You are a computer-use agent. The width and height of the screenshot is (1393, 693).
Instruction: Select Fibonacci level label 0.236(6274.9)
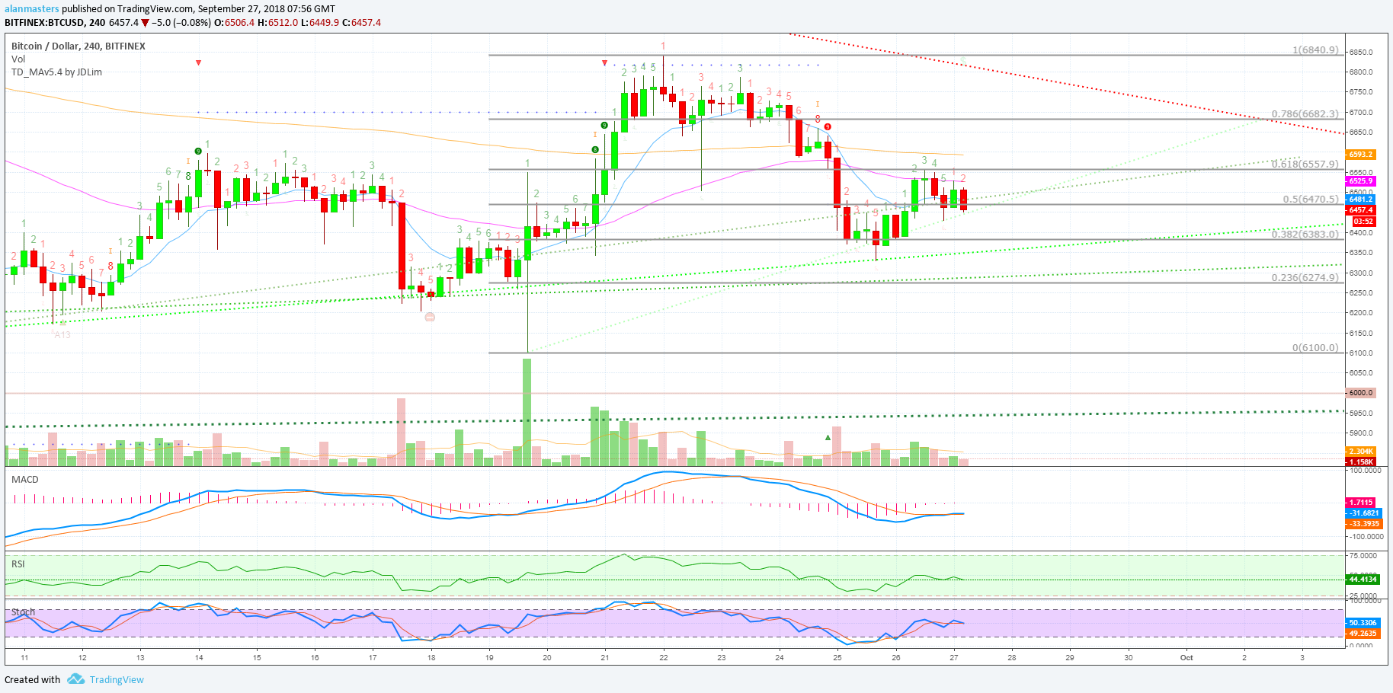coord(1305,277)
